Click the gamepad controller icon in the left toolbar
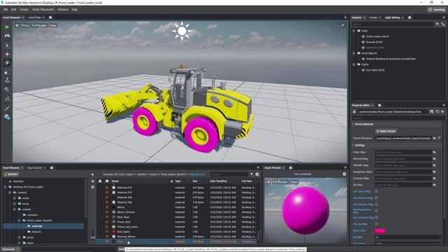This screenshot has width=448, height=252. 7,36
